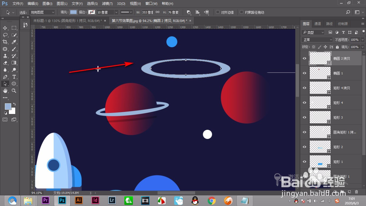Open the 类型 layer filter dropdown
The height and width of the screenshot is (206, 366).
313,32
